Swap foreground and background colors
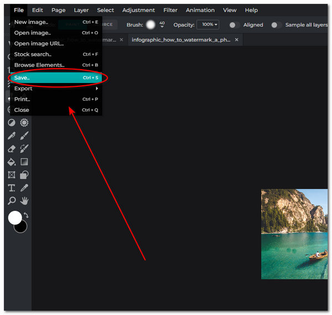332x315 pixels. coord(25,215)
